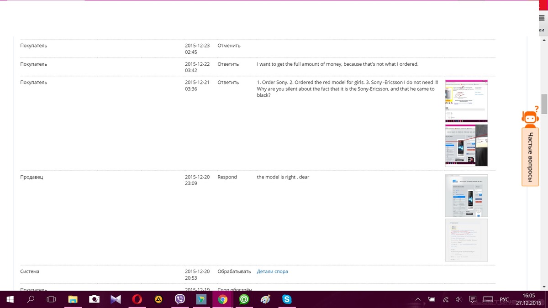
Task: Open Viber from the taskbar
Action: (180, 299)
